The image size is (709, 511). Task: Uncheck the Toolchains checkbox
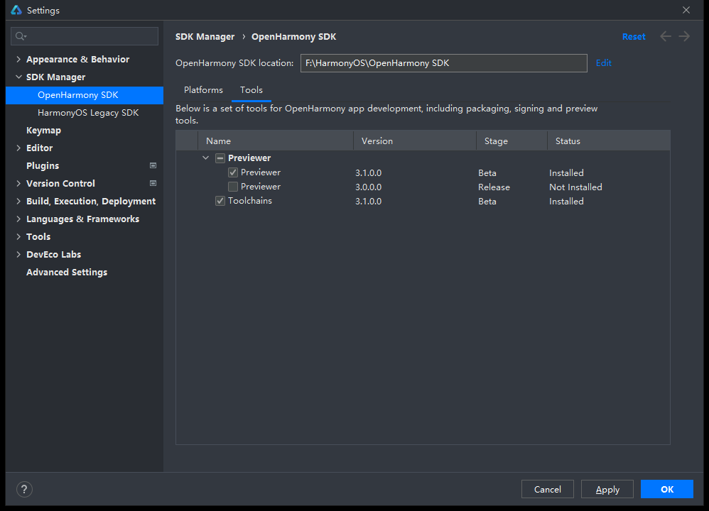(220, 201)
